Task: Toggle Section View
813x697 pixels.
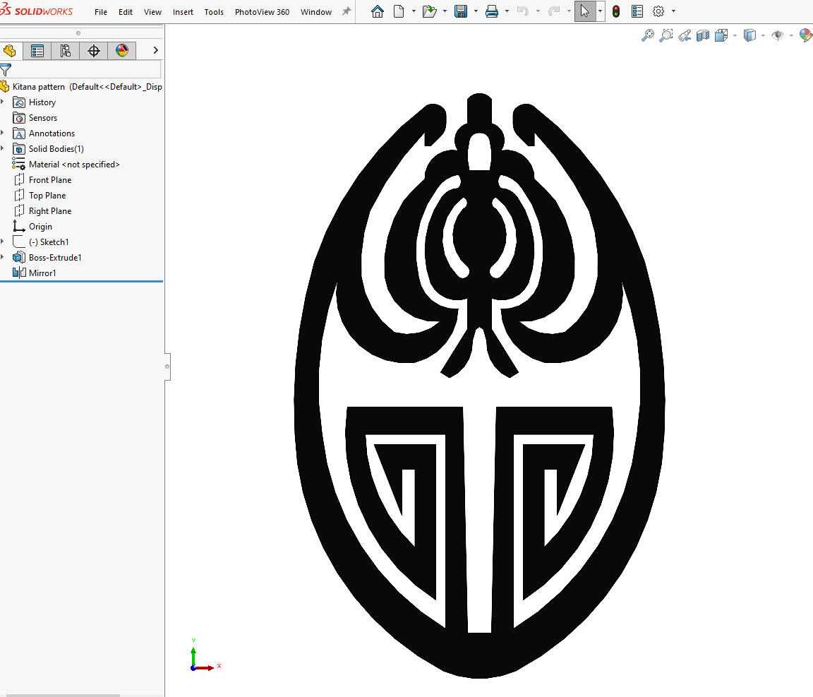Action: click(x=703, y=35)
